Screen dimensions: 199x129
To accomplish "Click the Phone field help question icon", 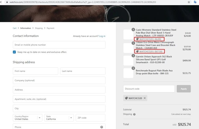I will 102,127.
